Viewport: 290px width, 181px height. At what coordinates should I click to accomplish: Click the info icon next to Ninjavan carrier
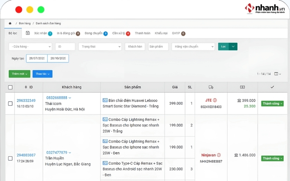tap(219, 155)
